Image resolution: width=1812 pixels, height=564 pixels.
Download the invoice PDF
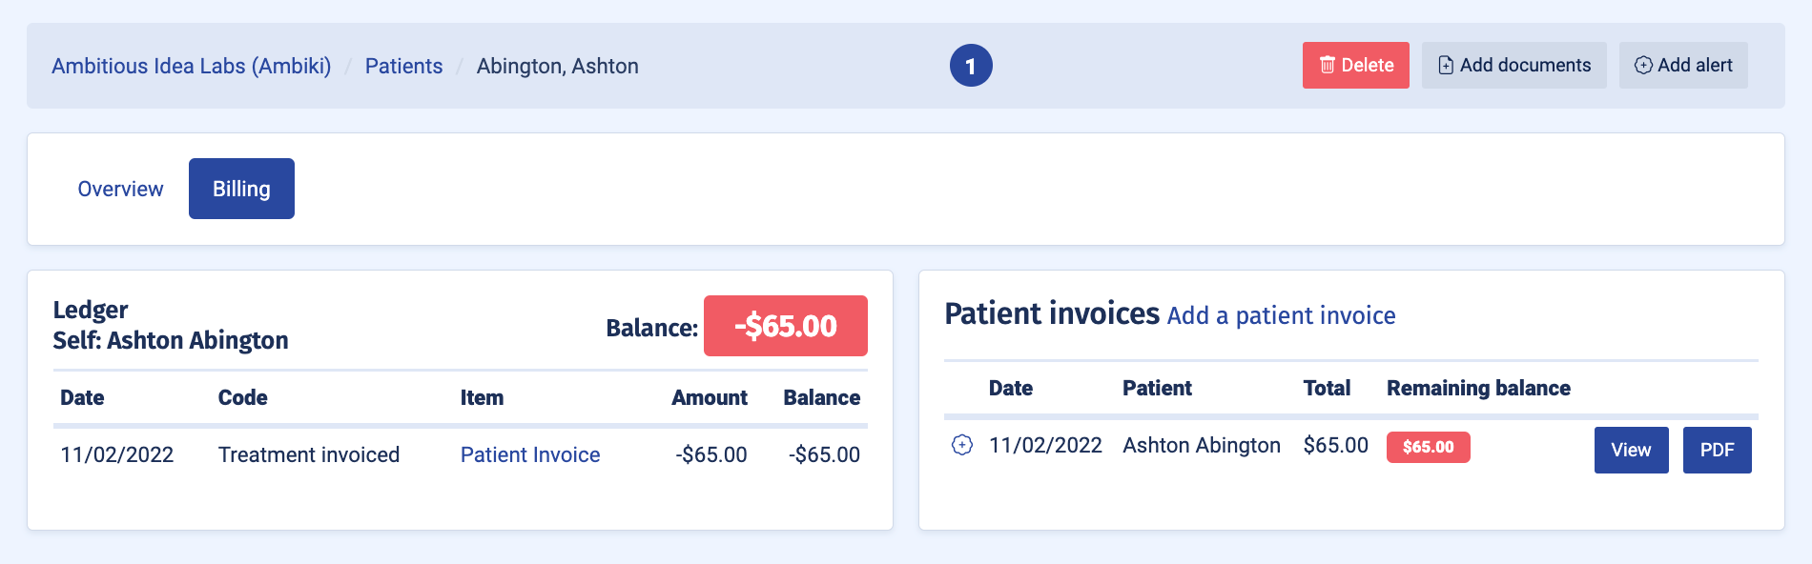point(1717,450)
